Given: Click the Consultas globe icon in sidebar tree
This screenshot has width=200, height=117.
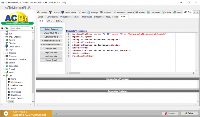Looking at the screenshot, I should (x=7, y=66).
